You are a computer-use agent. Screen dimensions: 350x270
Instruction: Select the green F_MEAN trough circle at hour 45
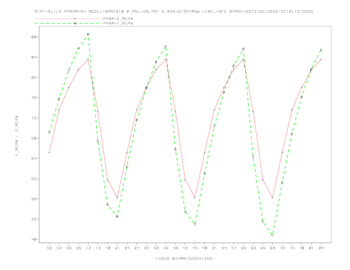click(x=195, y=224)
